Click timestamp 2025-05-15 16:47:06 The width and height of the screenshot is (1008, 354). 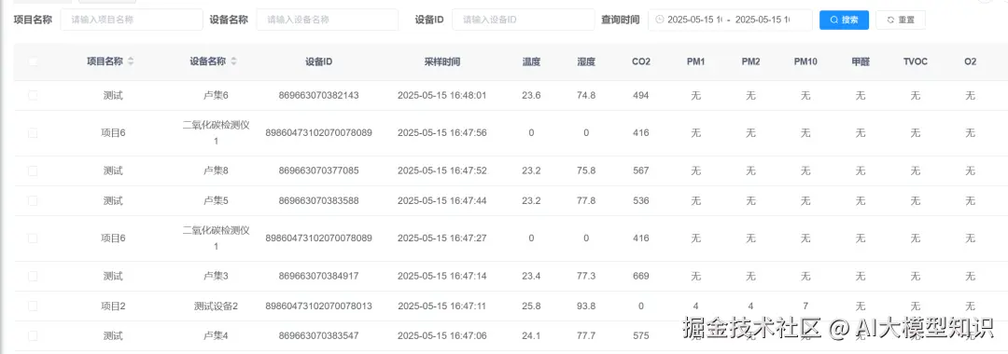(x=442, y=336)
